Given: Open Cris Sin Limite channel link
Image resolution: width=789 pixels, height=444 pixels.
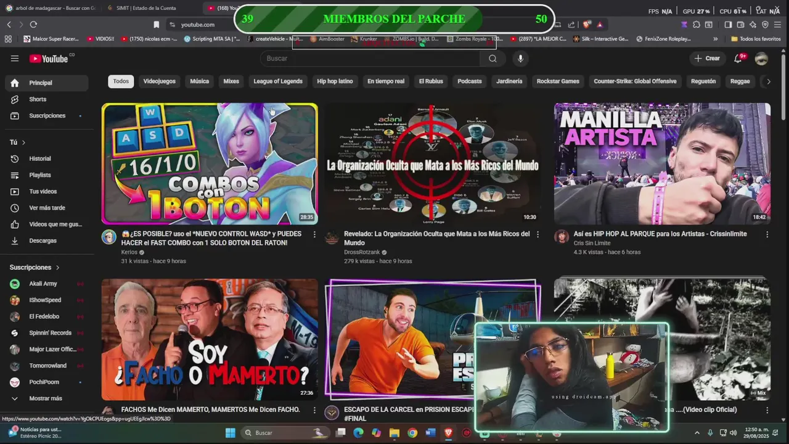Looking at the screenshot, I should [x=592, y=243].
